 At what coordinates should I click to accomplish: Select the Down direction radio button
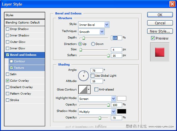click(93, 44)
